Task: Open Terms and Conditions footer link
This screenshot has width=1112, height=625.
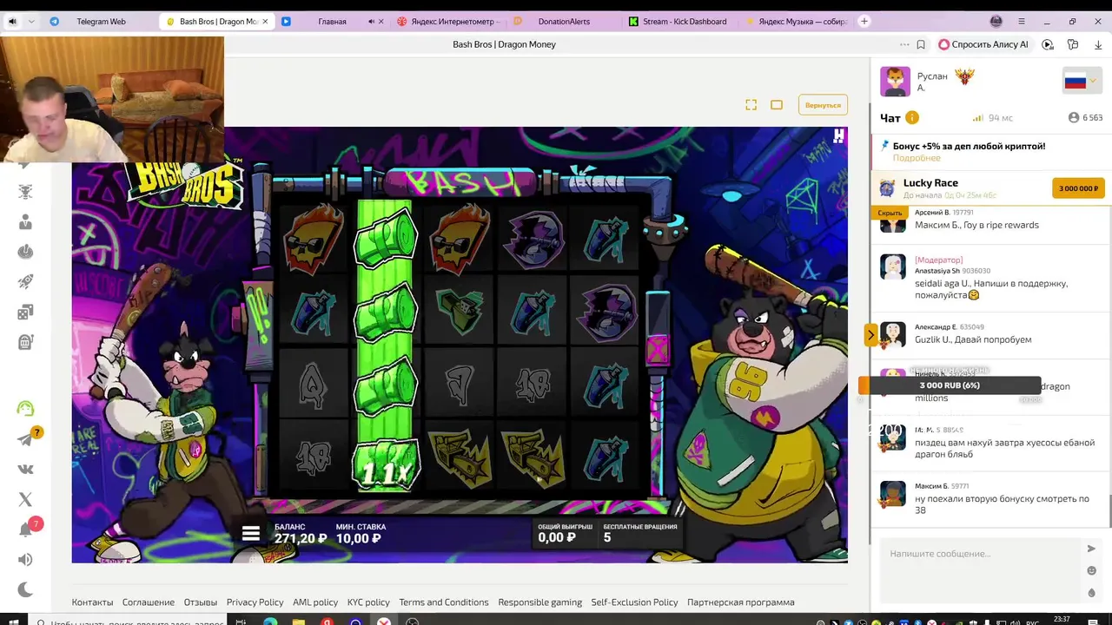Action: 444,602
